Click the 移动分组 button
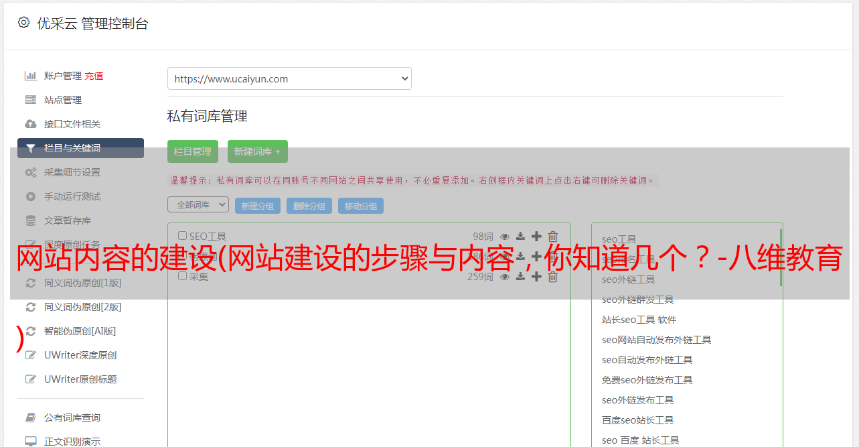The width and height of the screenshot is (859, 447). tap(361, 206)
